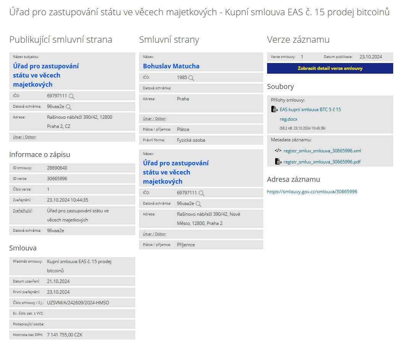The width and height of the screenshot is (410, 341).
Task: Click the XML metadata code icon
Action: click(x=278, y=150)
